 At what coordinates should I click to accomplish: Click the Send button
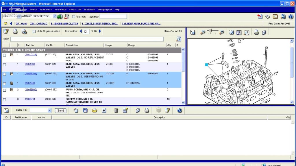tap(61, 110)
